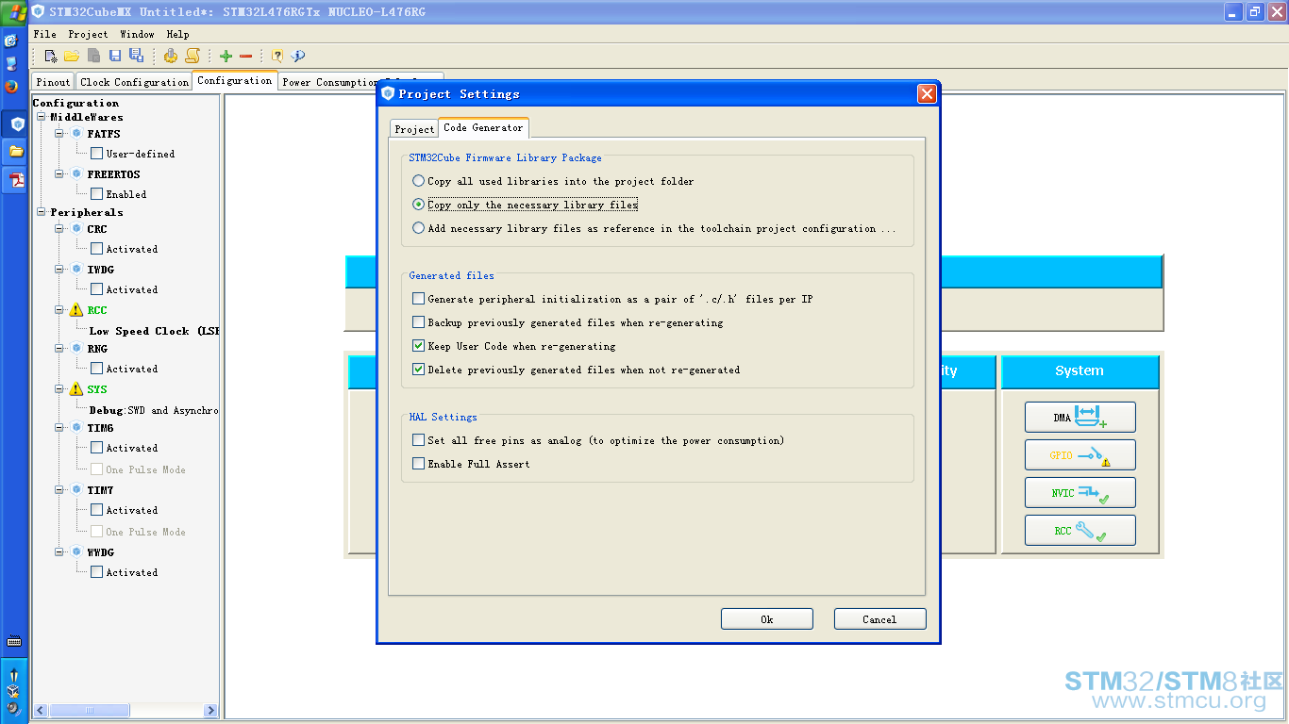
Task: Open the Help question mark icon
Action: [x=276, y=56]
